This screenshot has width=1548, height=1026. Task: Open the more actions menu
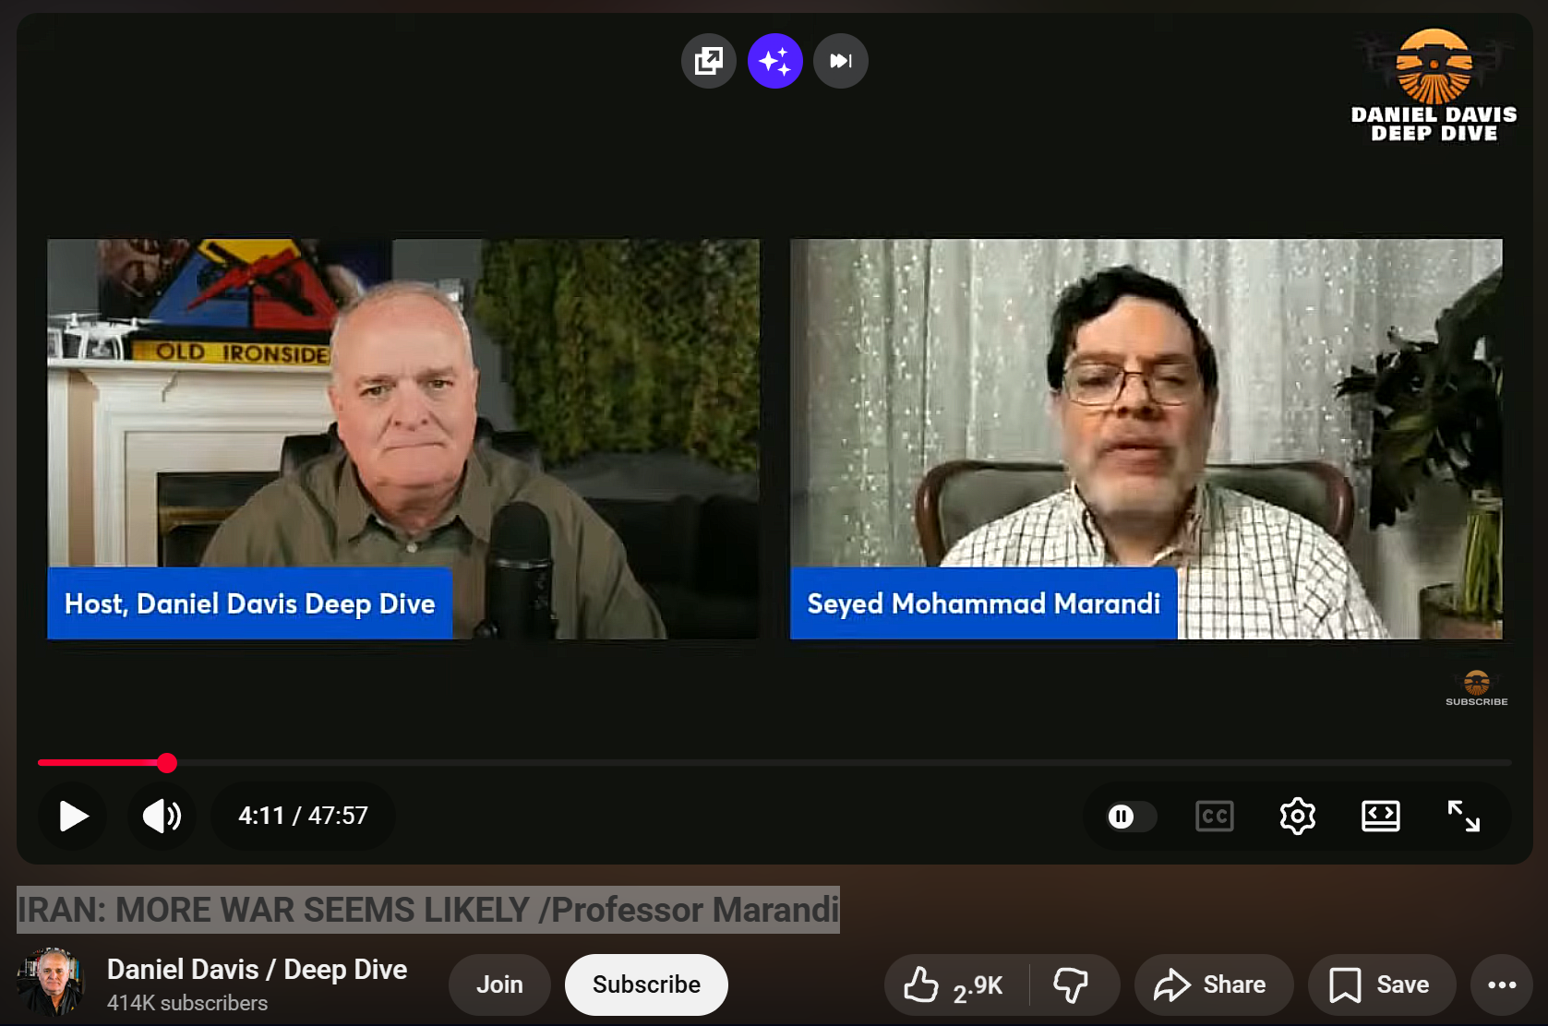coord(1502,984)
